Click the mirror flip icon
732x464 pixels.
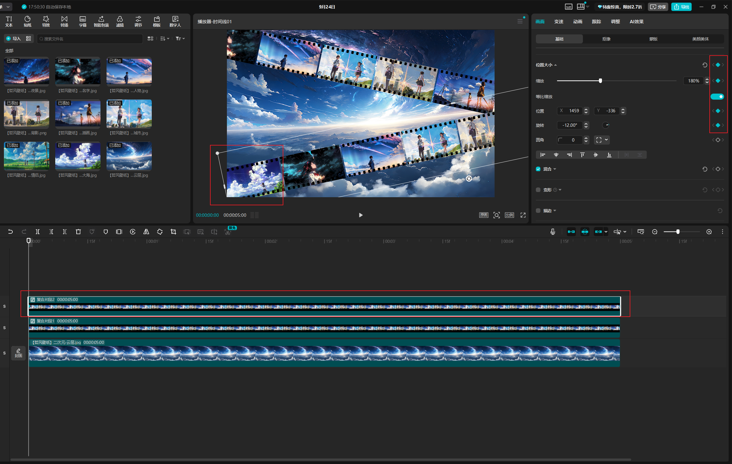146,232
